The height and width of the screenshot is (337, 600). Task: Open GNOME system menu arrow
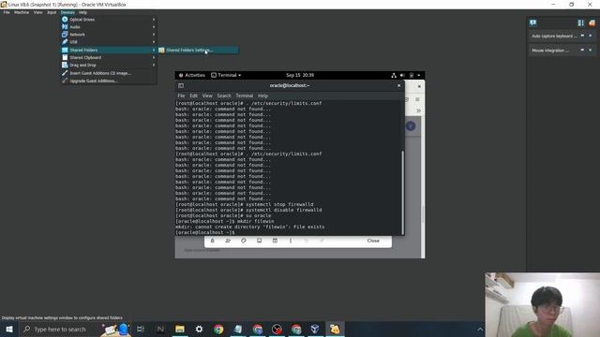419,75
